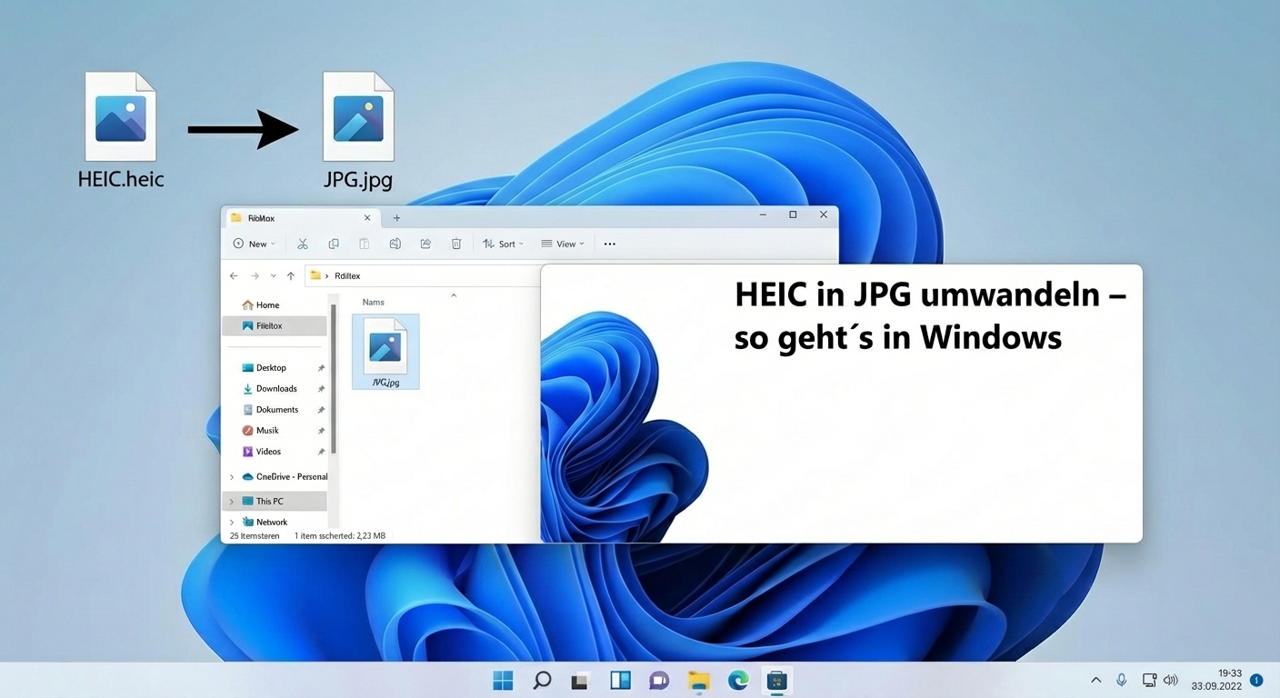Click the Rename icon in the toolbar

click(395, 244)
